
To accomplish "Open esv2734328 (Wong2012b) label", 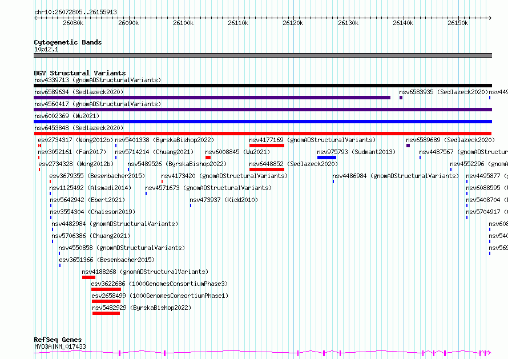I will pos(76,164).
